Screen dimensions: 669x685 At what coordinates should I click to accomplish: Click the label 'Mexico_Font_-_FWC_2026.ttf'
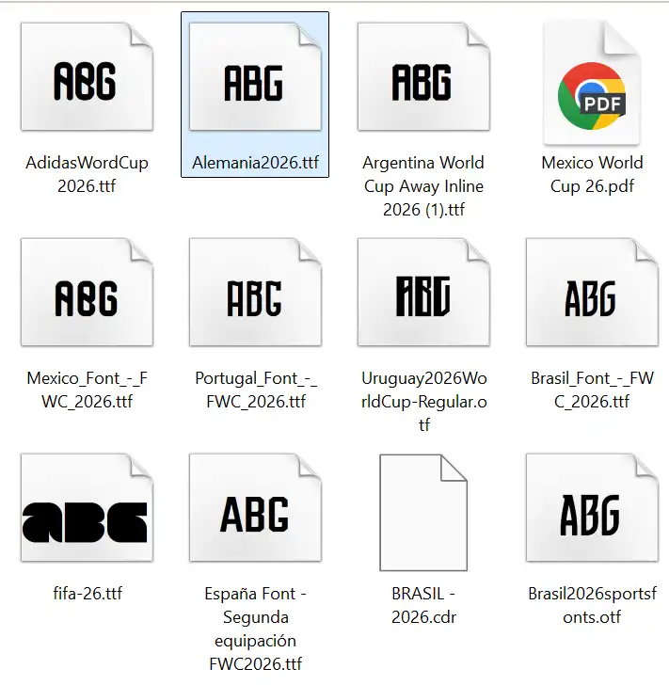click(x=87, y=390)
